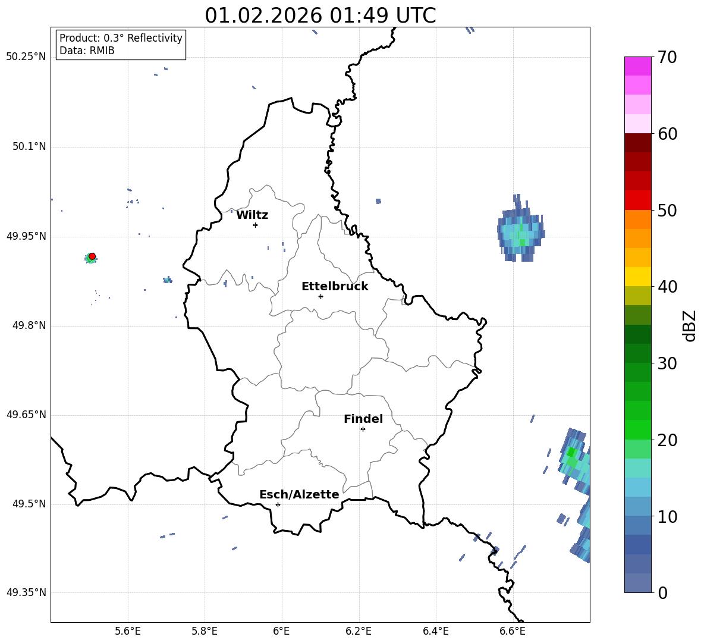Click the colorbar tick label 50
Screen dimensions: 704x643
668,211
